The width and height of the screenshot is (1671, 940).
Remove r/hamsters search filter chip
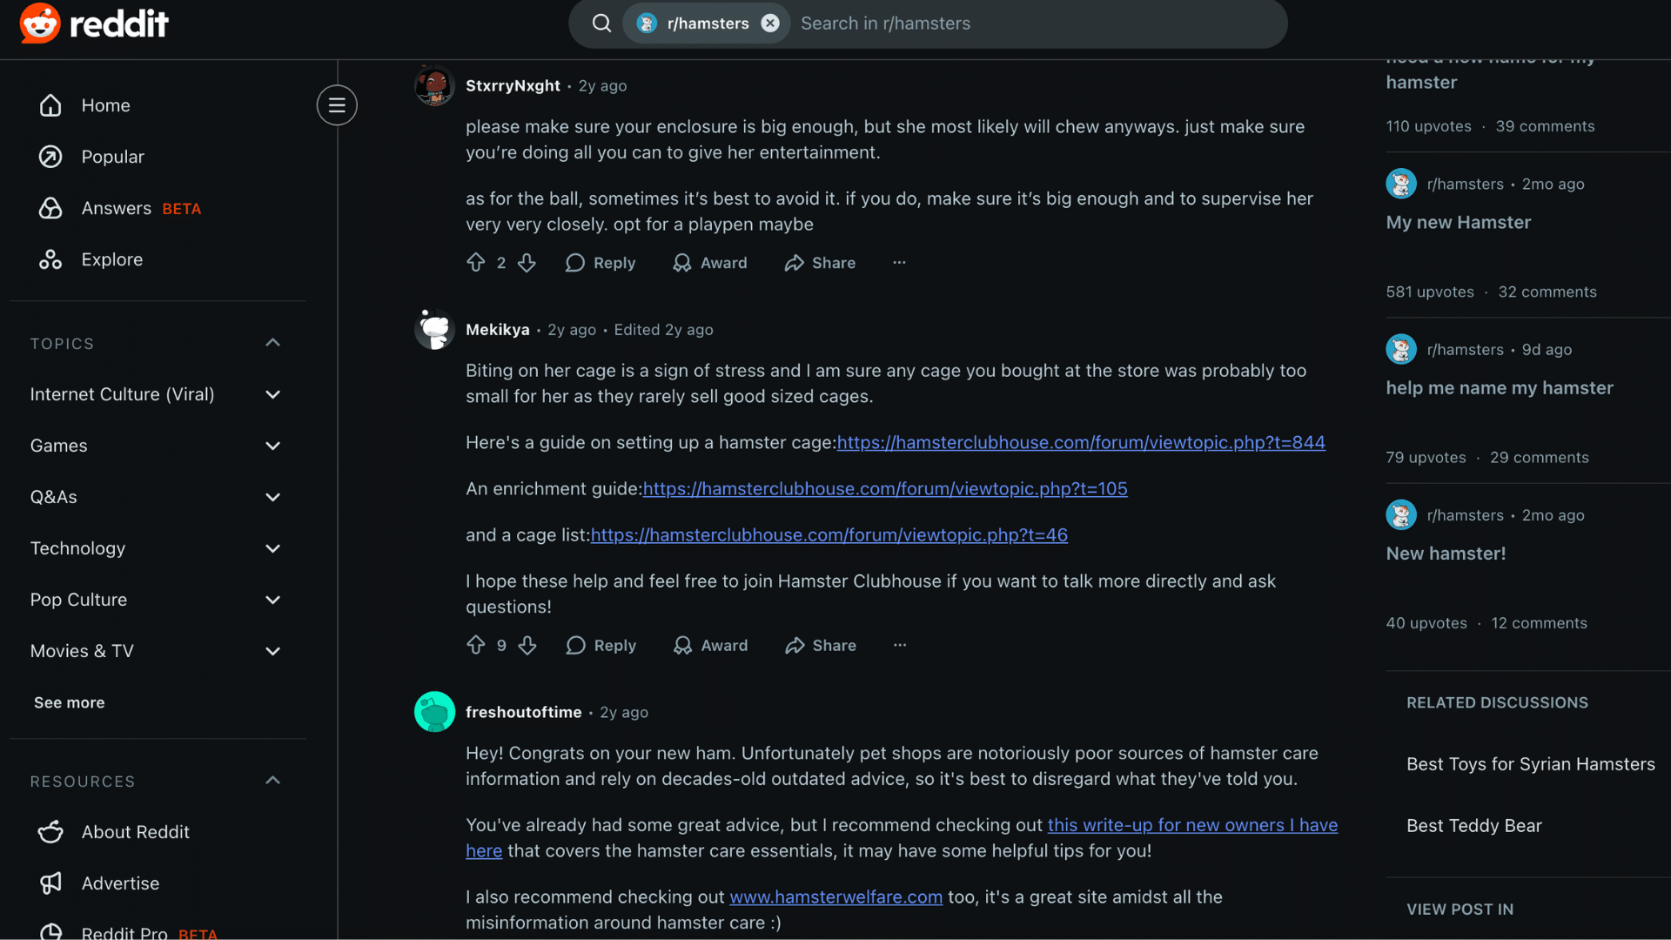[x=770, y=23]
